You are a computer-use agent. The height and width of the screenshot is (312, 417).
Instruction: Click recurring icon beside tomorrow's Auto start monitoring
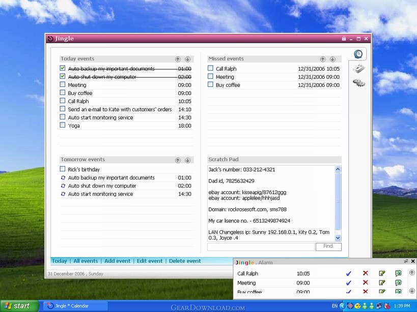[63, 194]
